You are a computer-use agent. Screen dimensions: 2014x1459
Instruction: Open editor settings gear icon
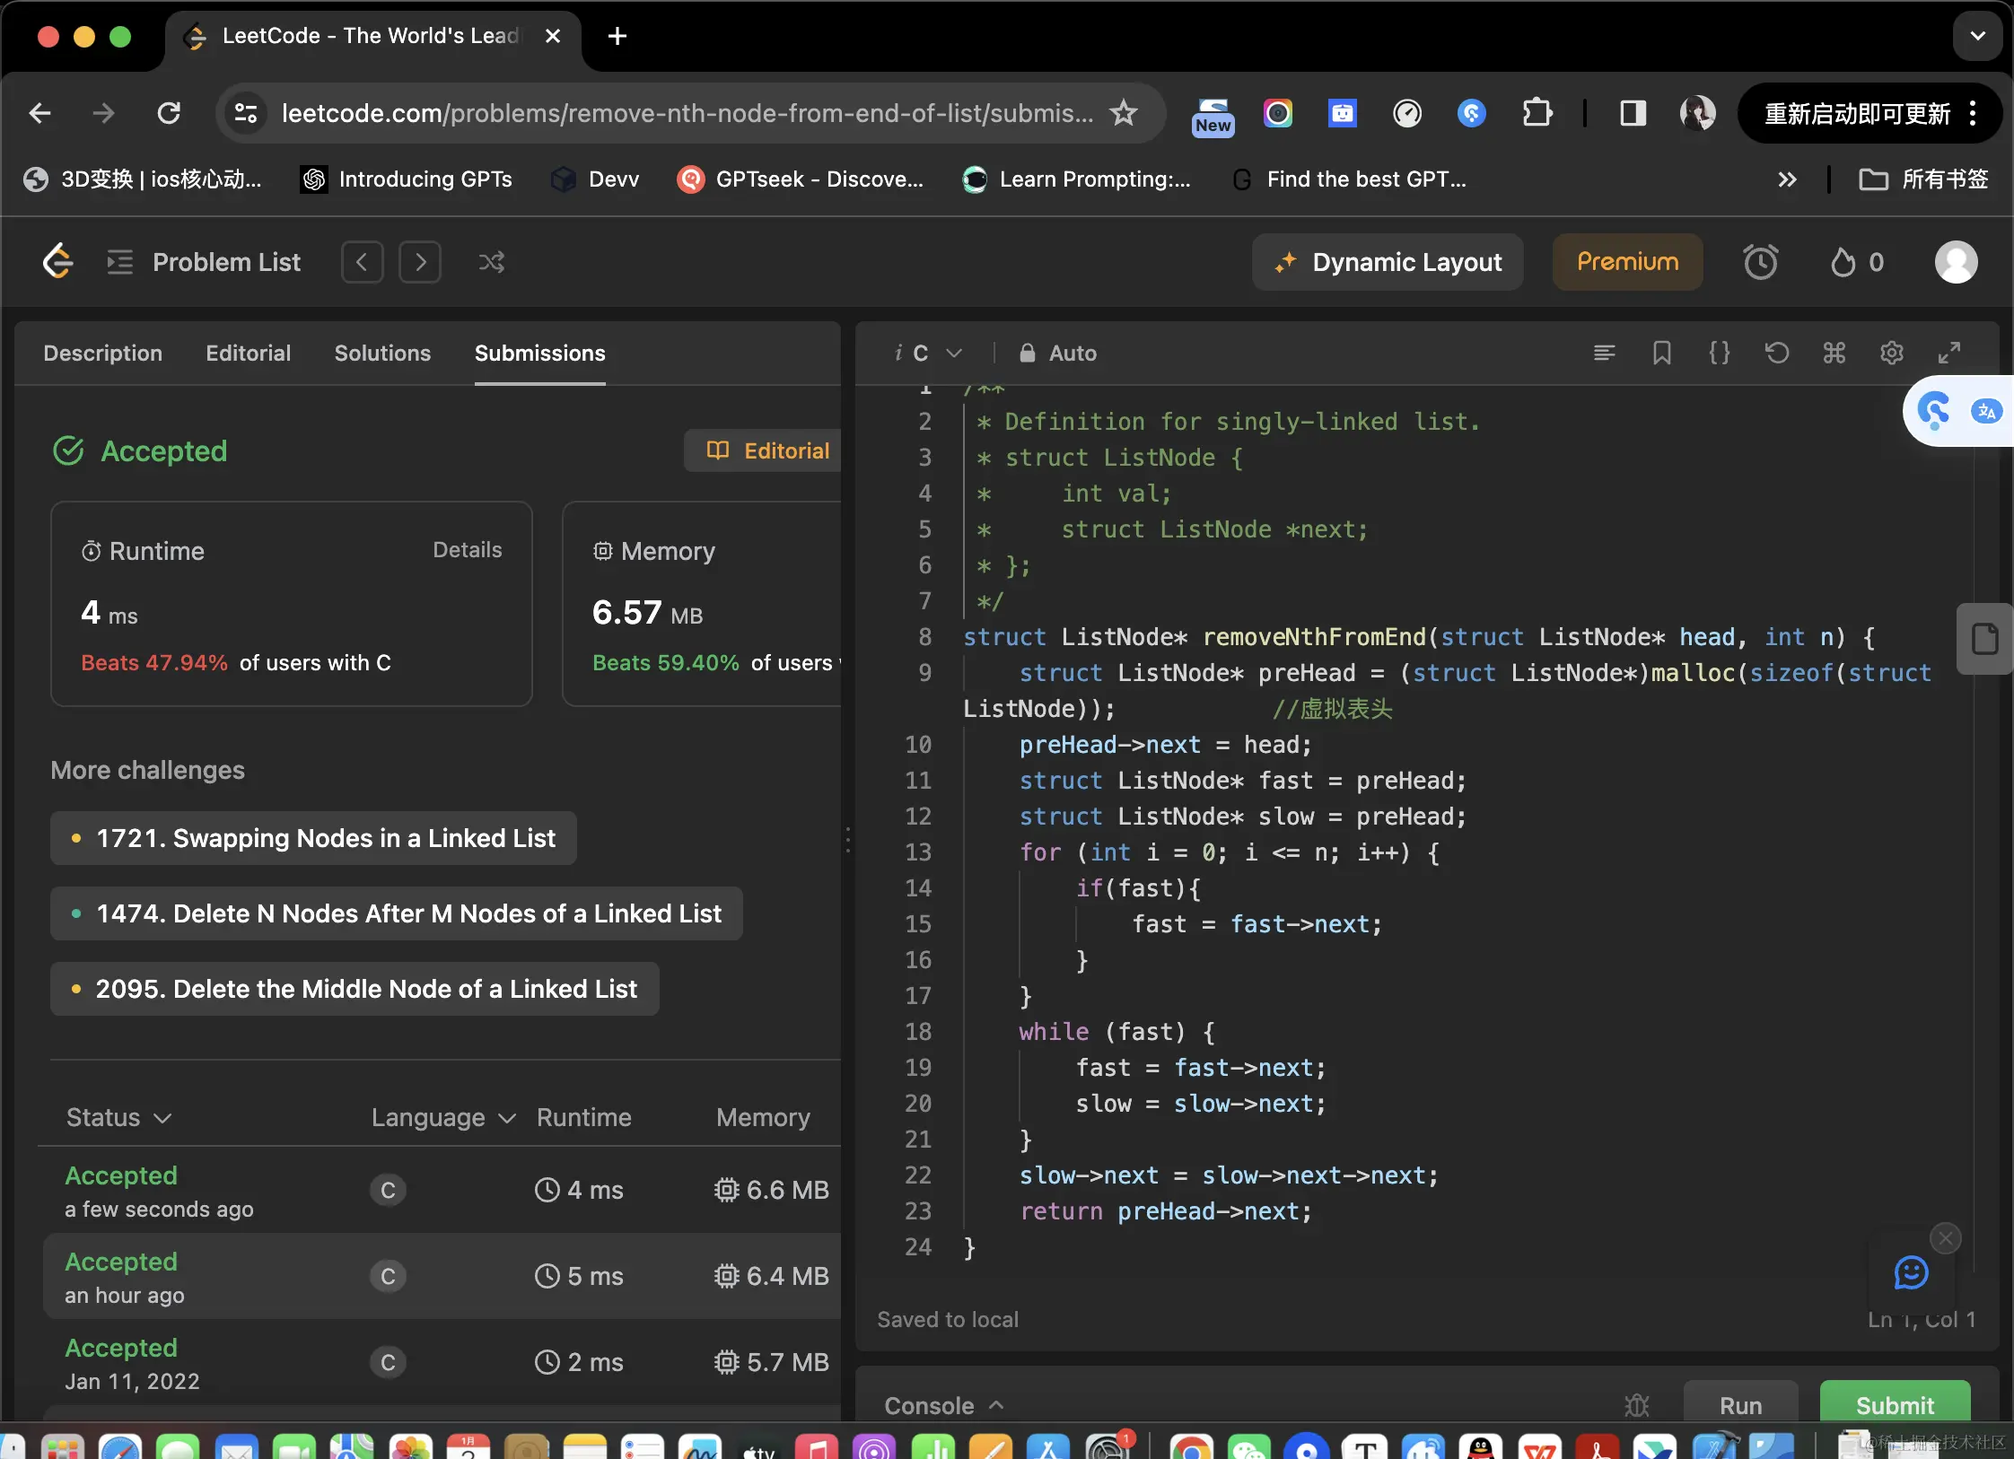click(x=1891, y=353)
